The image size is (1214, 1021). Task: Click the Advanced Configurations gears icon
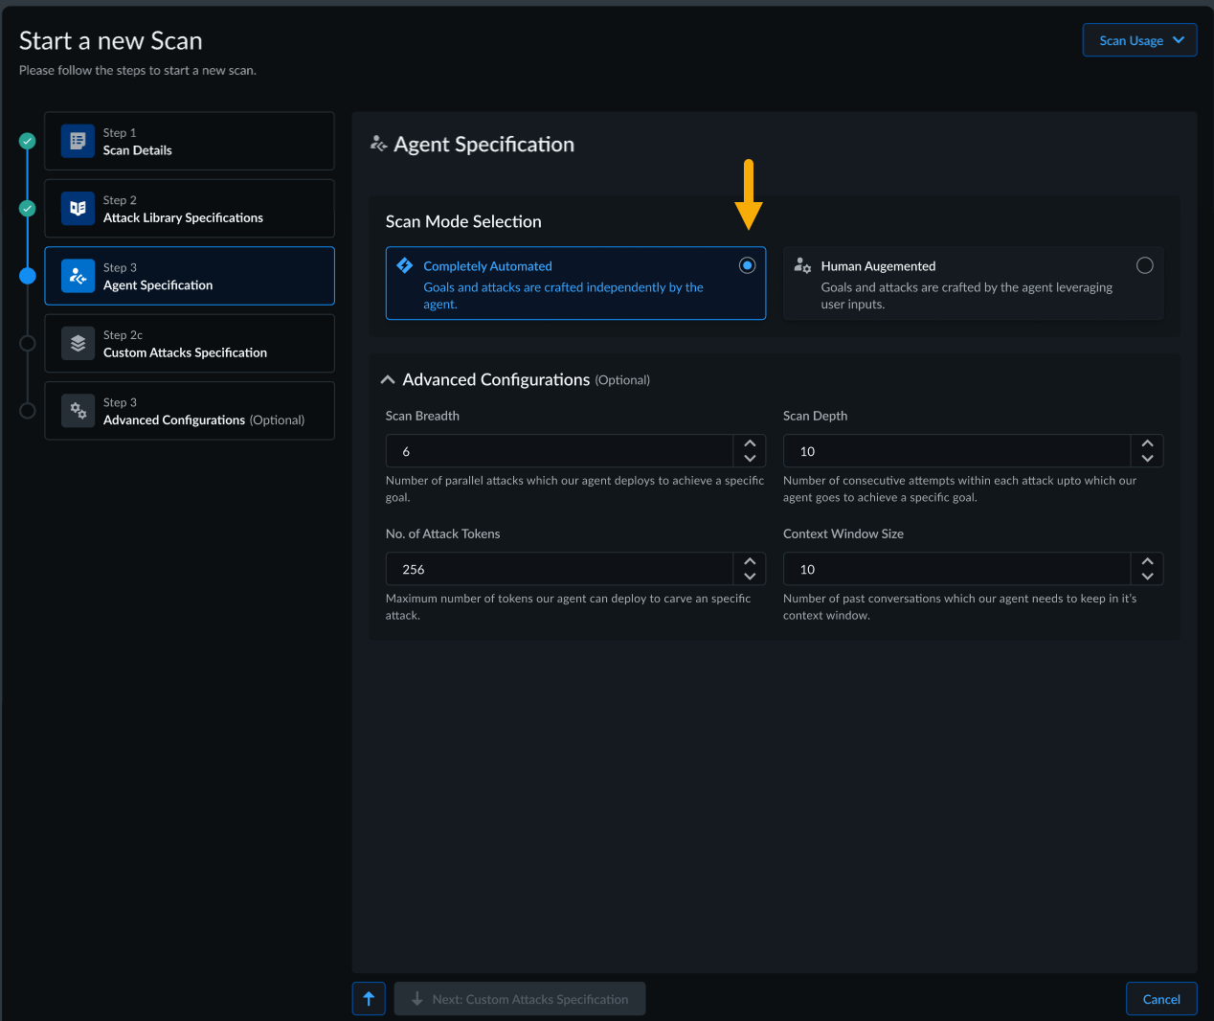coord(78,411)
